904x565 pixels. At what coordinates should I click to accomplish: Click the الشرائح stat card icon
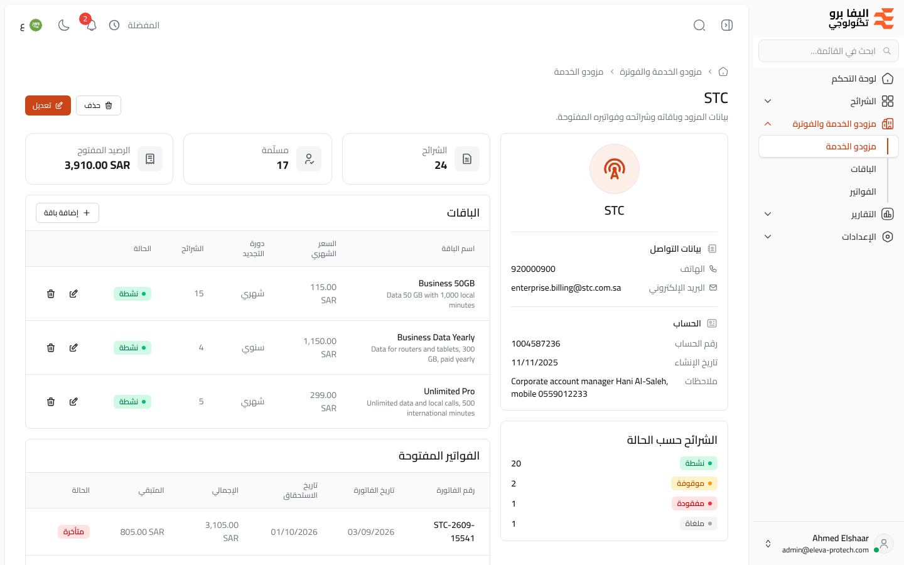[466, 159]
